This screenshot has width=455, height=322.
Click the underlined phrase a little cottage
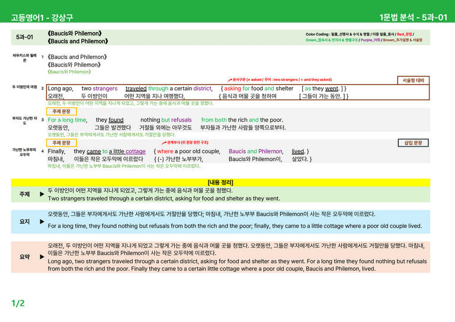pyautogui.click(x=127, y=151)
